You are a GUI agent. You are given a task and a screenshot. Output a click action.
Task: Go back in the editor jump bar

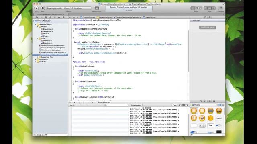(x=74, y=17)
